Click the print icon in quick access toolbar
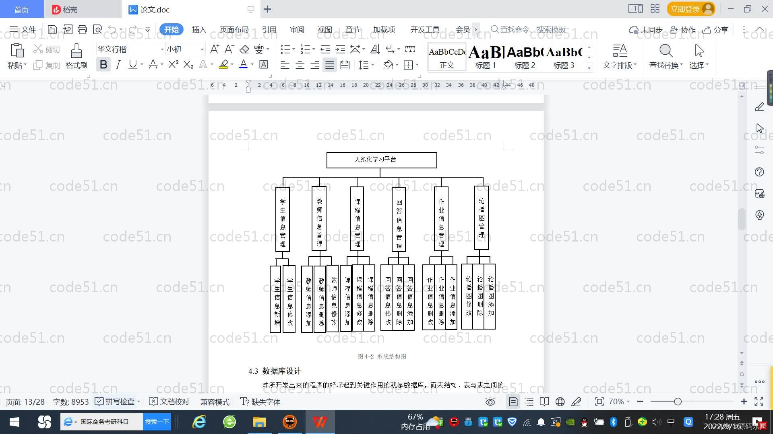Screen dimensions: 773x434 pyautogui.click(x=82, y=29)
